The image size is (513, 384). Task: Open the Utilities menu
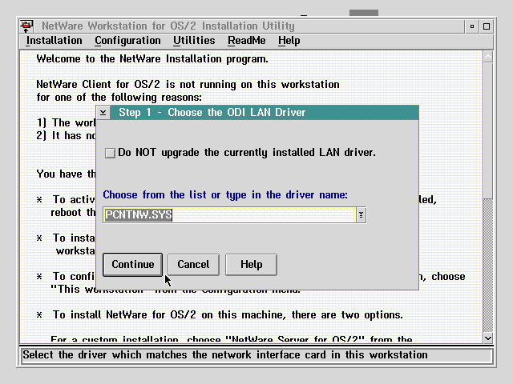[x=194, y=41]
